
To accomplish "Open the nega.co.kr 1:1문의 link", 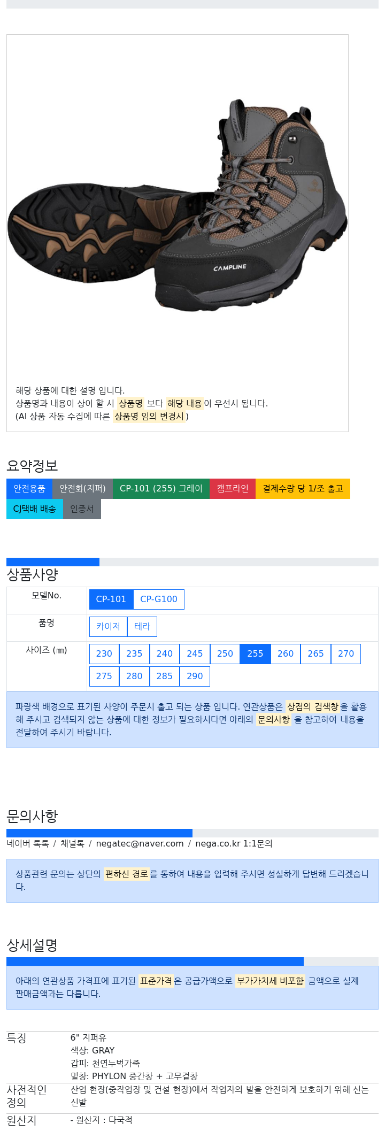I will point(234,844).
